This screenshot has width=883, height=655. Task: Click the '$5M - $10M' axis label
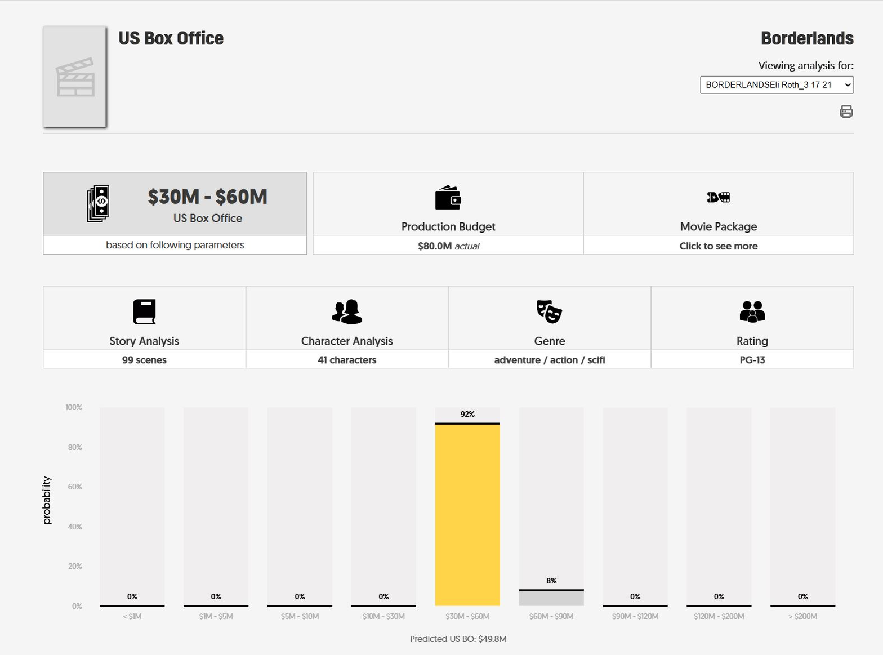click(300, 616)
